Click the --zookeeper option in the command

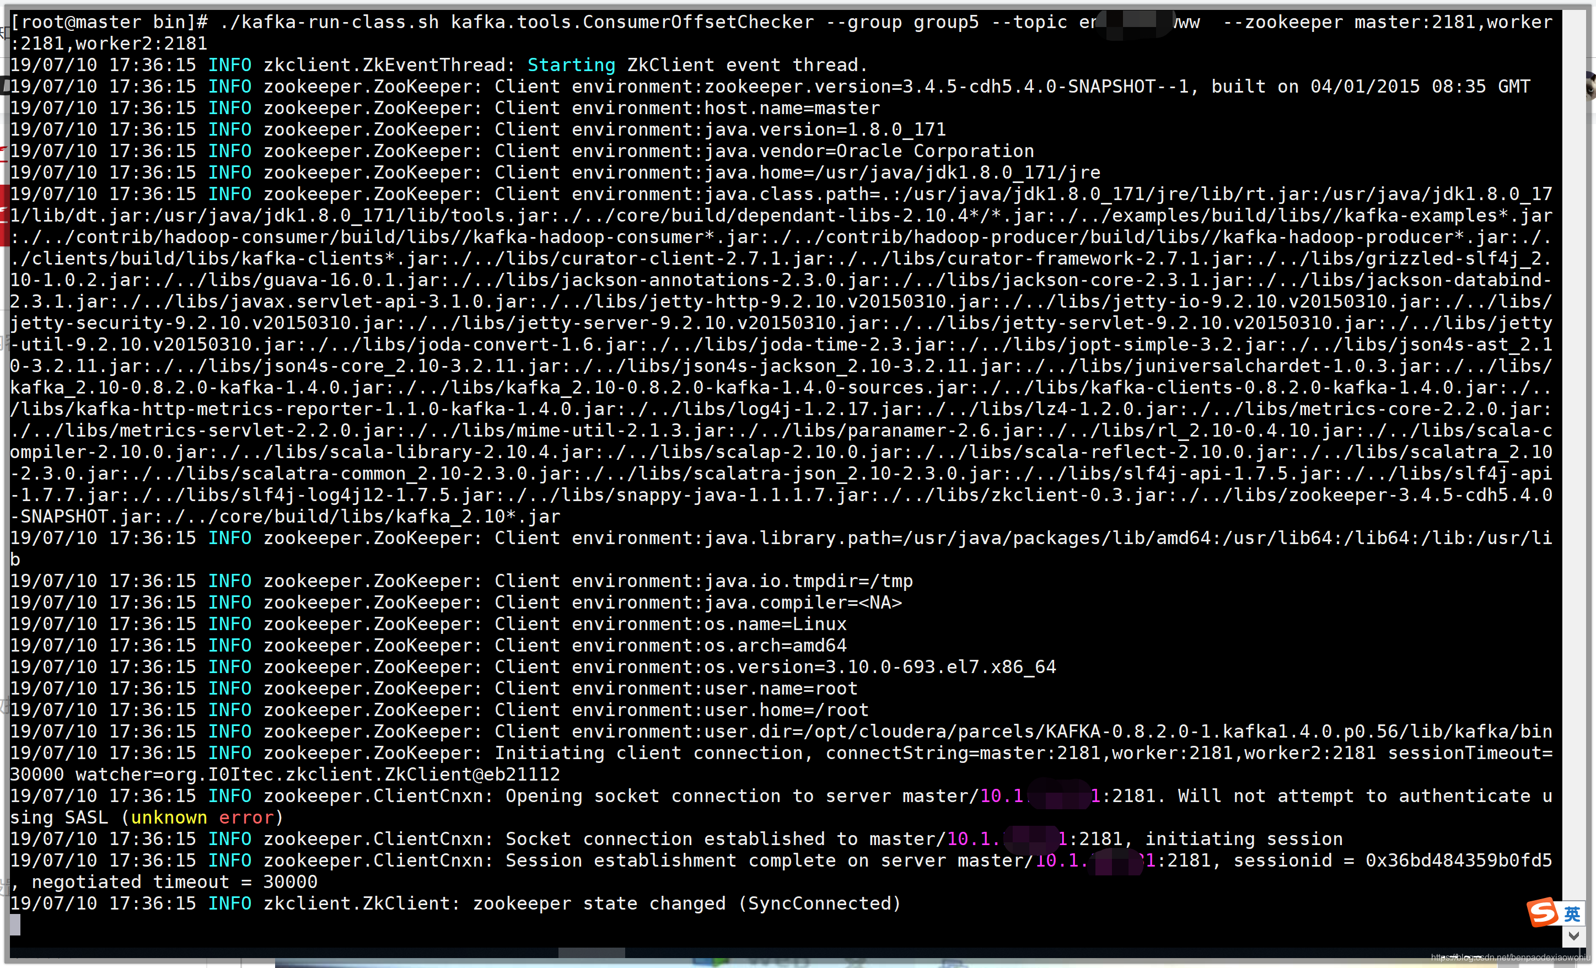[1282, 22]
